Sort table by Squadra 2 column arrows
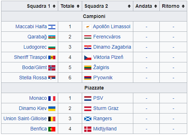 point(129,6)
